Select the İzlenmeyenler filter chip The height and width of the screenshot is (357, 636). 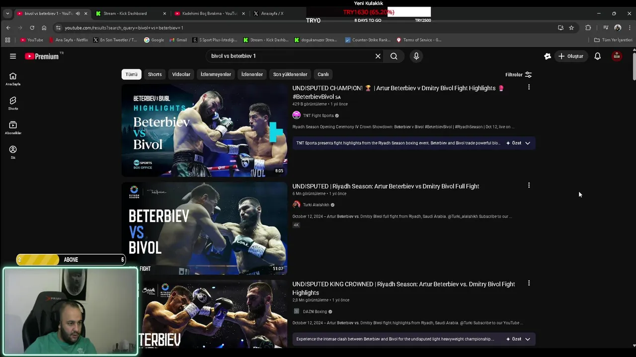pos(216,74)
